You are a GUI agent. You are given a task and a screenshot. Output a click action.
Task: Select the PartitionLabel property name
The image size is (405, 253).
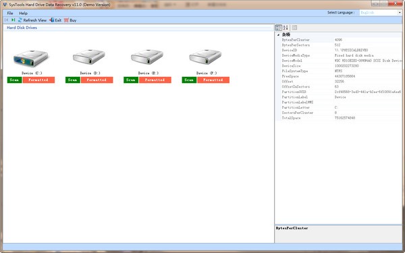pyautogui.click(x=294, y=97)
